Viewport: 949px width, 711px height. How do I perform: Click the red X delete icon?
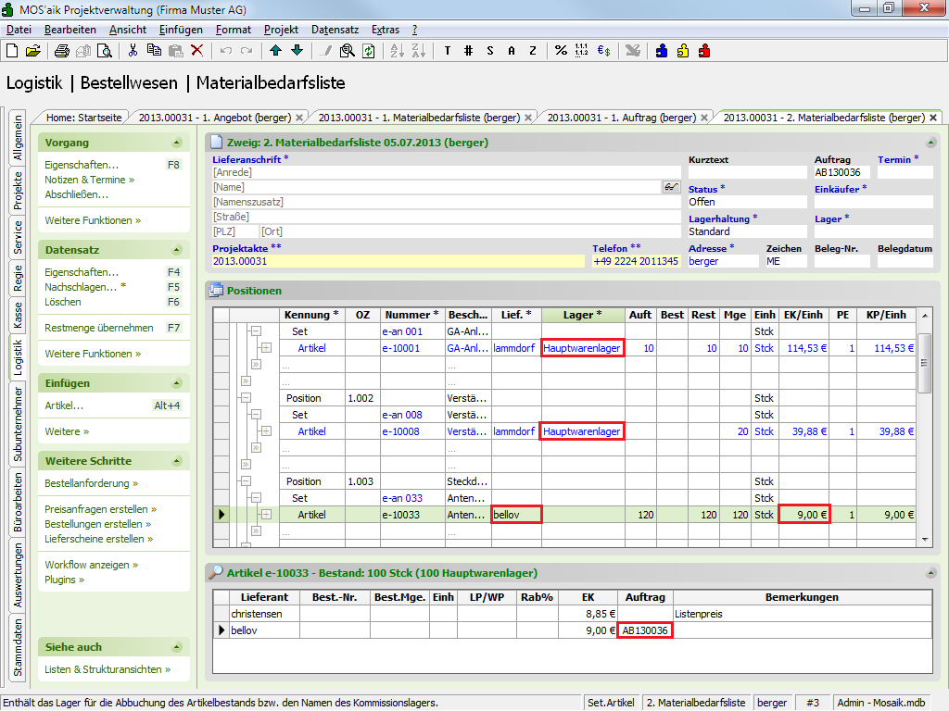point(196,51)
